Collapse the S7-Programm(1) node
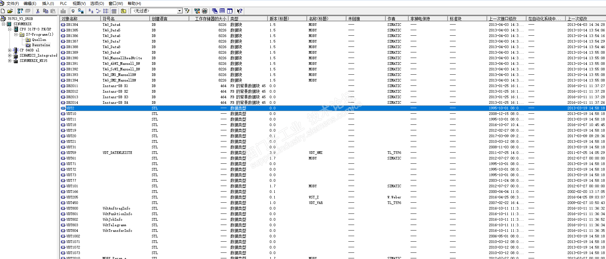 click(x=16, y=34)
